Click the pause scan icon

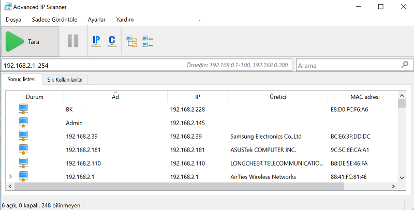(x=73, y=41)
